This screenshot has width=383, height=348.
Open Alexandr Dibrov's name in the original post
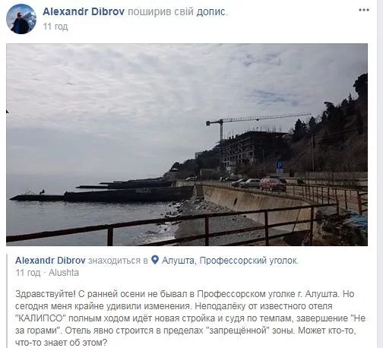(50, 261)
